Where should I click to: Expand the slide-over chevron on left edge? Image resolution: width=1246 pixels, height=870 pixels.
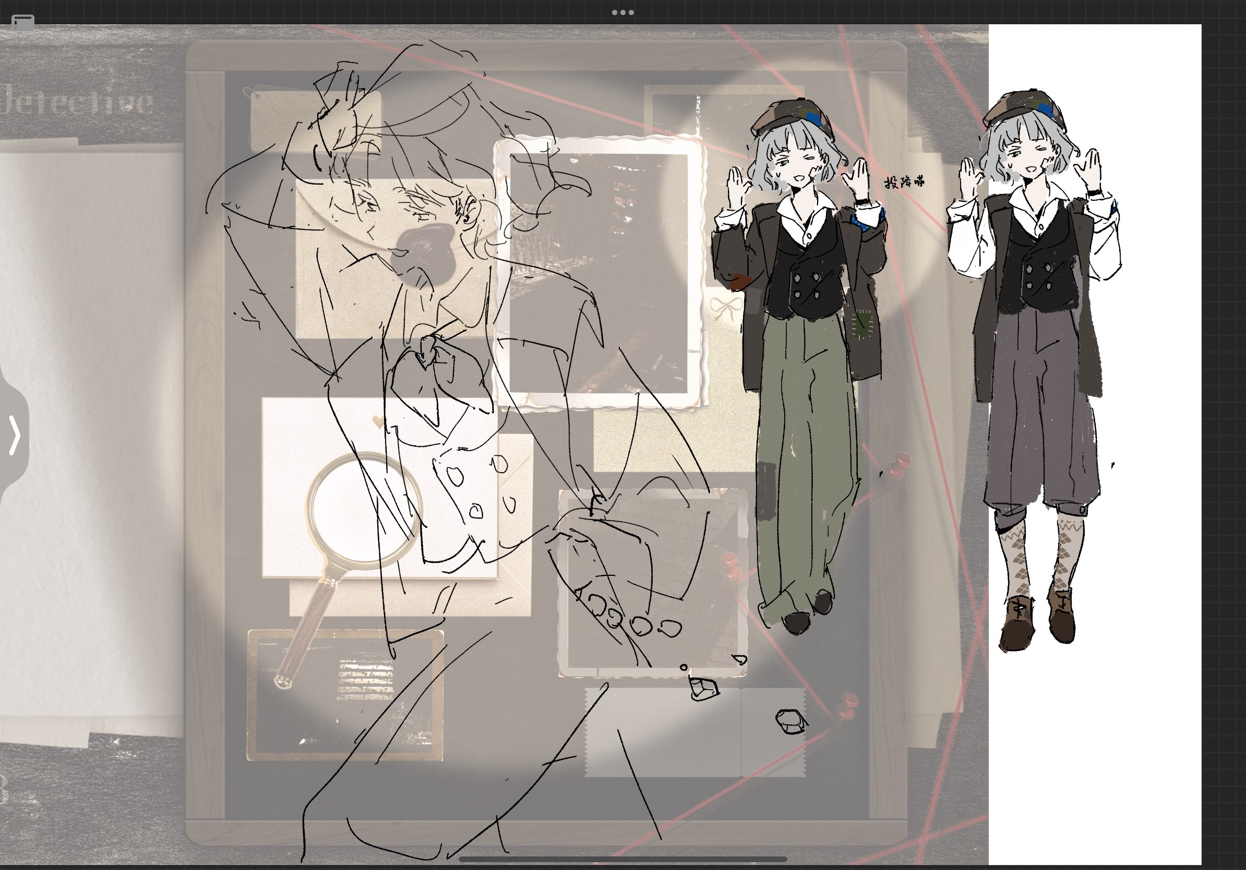[15, 434]
